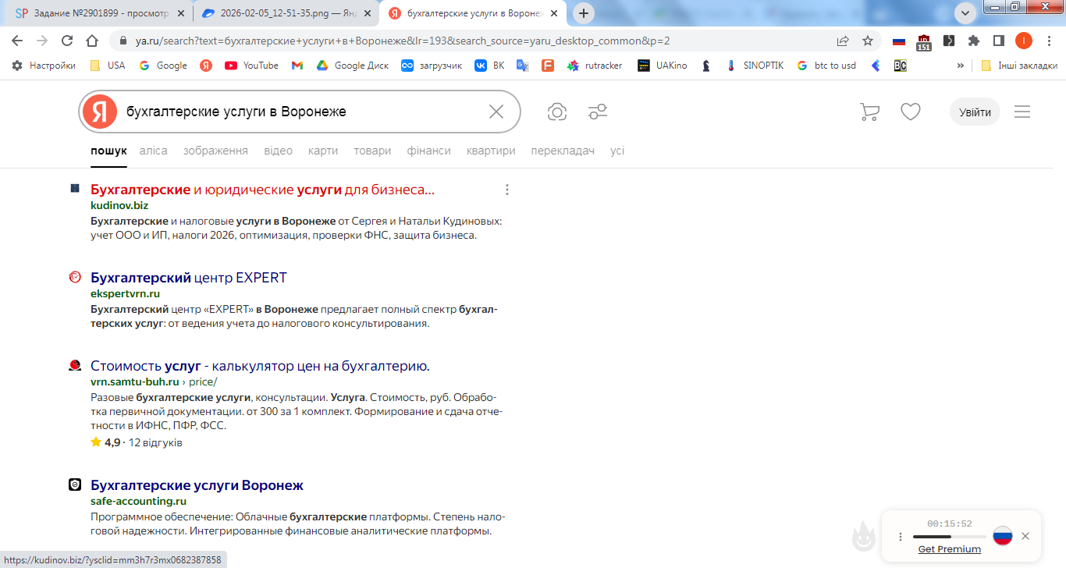Search by image with the camera icon
This screenshot has height=568, width=1066.
pos(557,112)
